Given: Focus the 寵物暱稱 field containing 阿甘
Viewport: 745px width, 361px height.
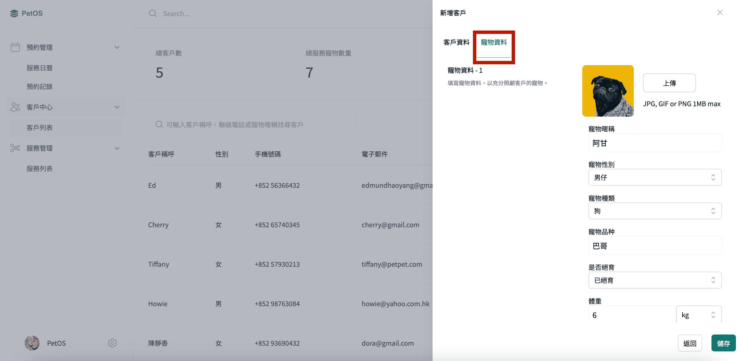Looking at the screenshot, I should [x=655, y=143].
